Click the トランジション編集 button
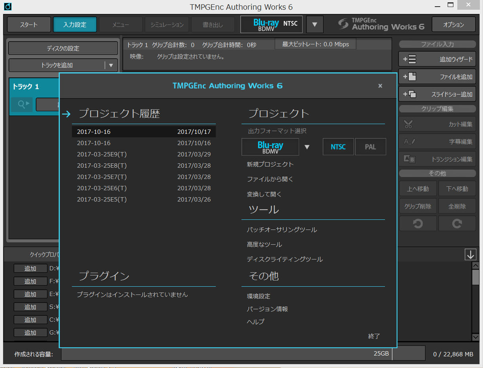The height and width of the screenshot is (368, 483). (437, 159)
